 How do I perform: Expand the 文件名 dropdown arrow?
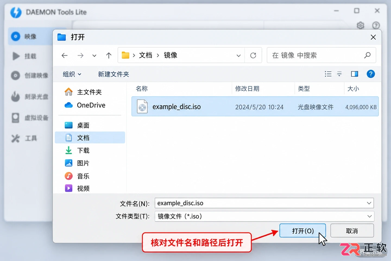click(369, 203)
